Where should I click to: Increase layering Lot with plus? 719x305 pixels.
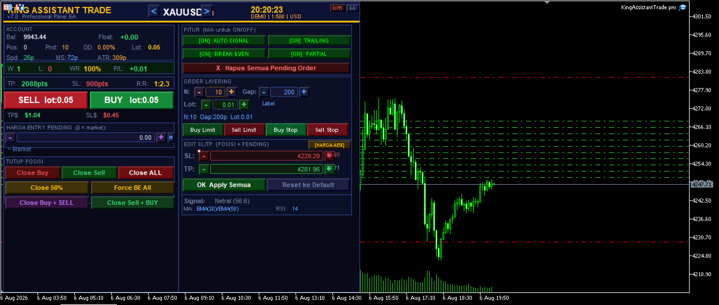coord(244,105)
